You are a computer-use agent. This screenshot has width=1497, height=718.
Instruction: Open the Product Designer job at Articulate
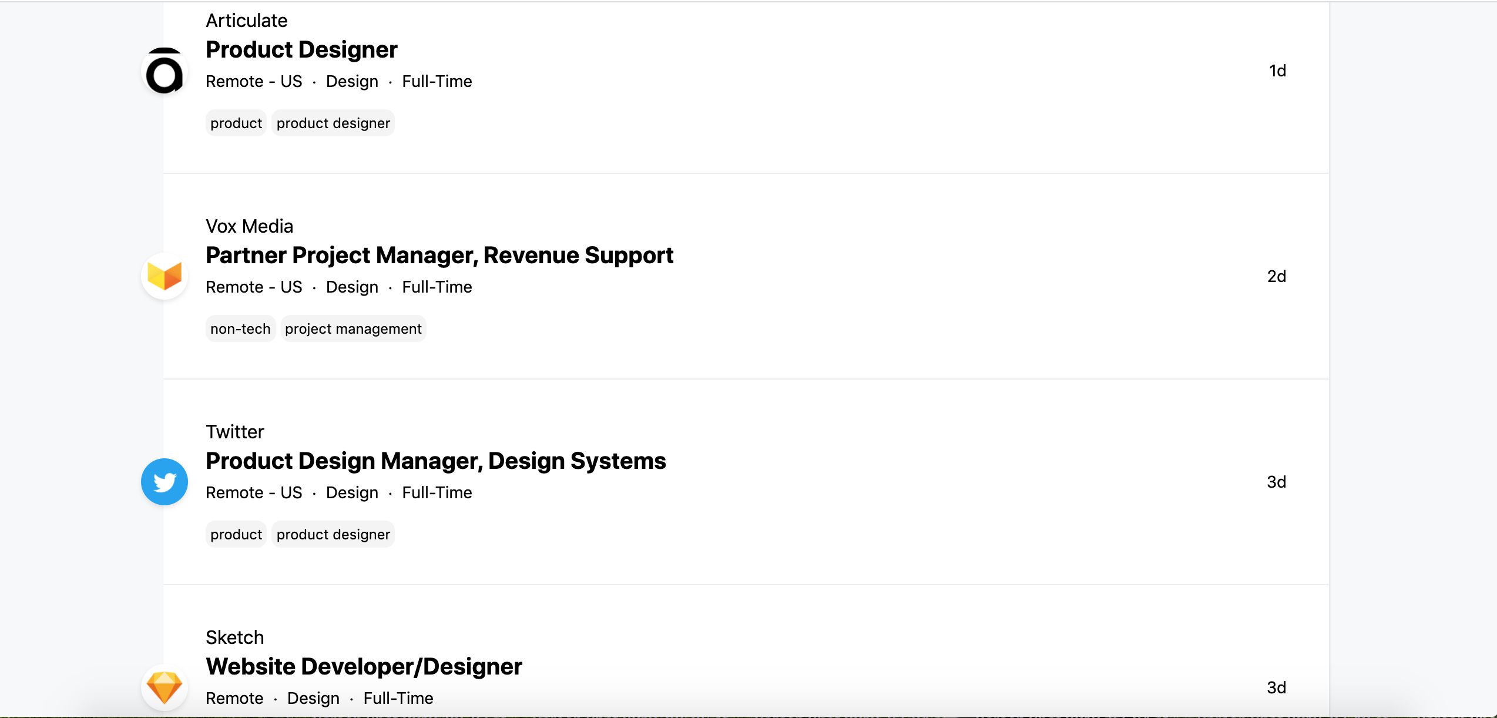point(301,50)
